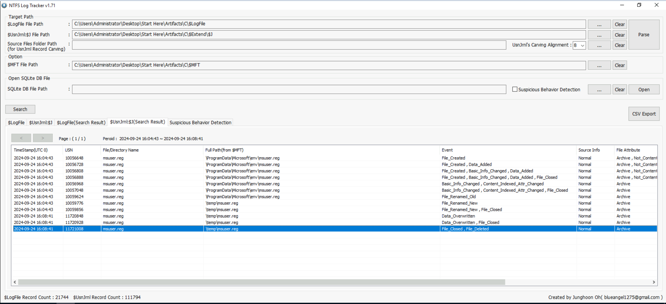Click the USN column header
The height and width of the screenshot is (304, 666).
[82, 150]
